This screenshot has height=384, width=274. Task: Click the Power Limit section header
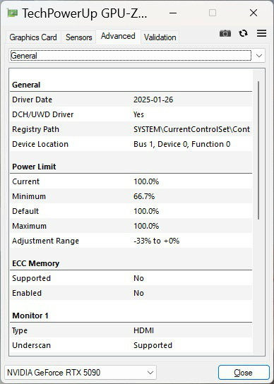coord(34,167)
